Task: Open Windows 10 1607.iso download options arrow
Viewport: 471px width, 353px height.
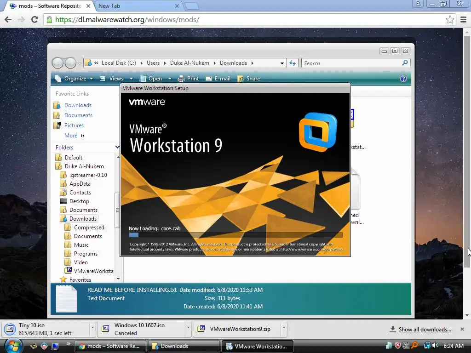Action: (188, 327)
